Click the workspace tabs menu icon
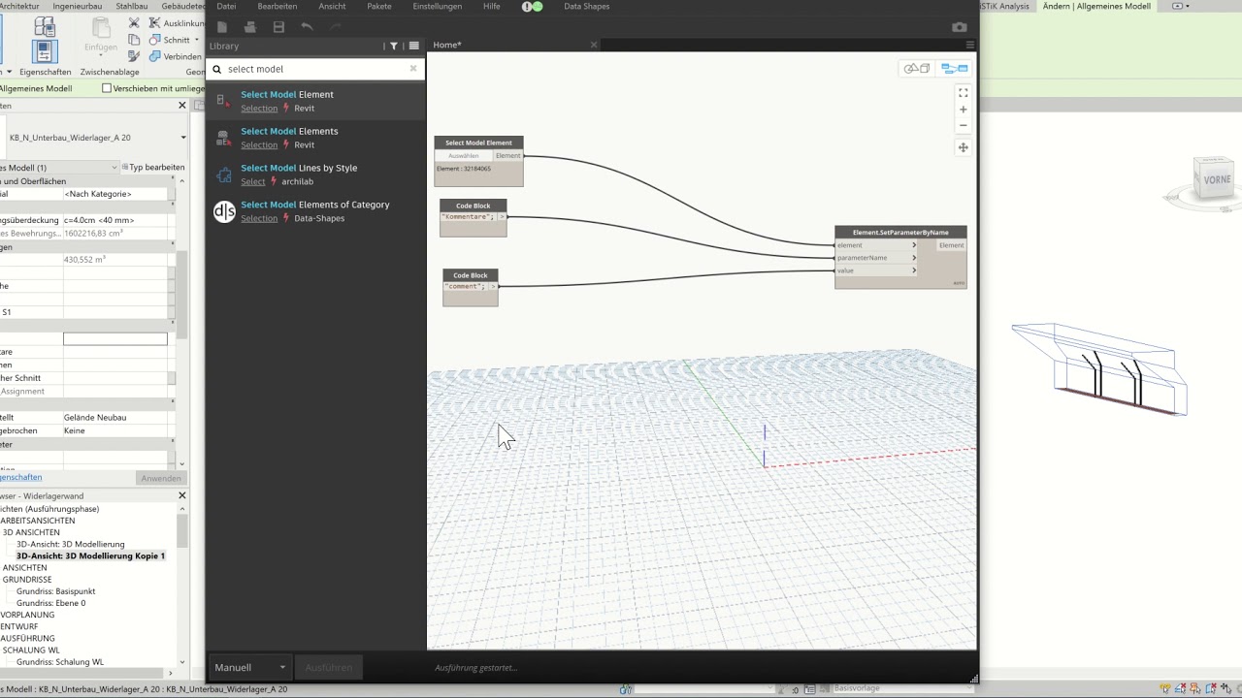The height and width of the screenshot is (698, 1242). pos(969,45)
